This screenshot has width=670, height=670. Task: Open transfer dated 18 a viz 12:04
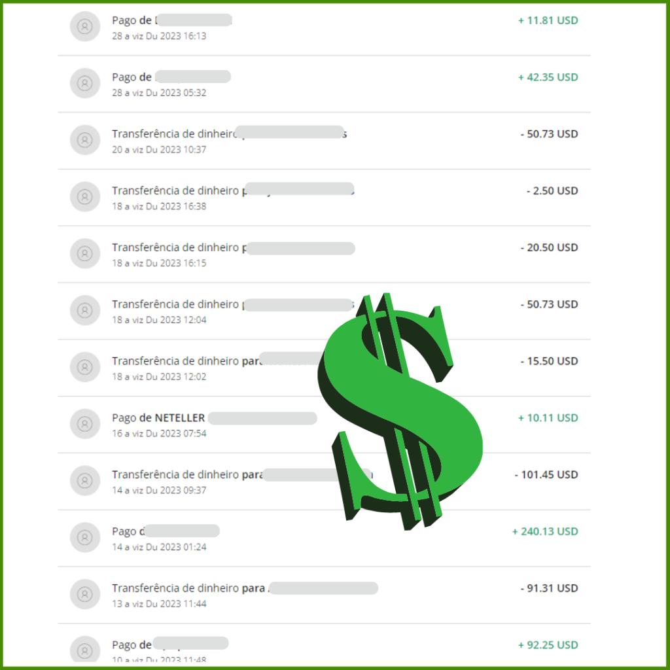tap(325, 311)
